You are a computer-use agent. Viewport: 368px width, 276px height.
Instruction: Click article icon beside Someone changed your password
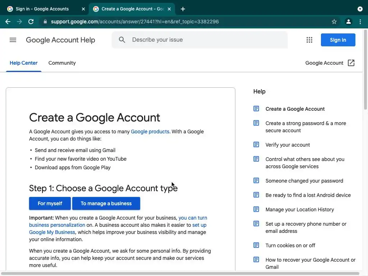(256, 180)
